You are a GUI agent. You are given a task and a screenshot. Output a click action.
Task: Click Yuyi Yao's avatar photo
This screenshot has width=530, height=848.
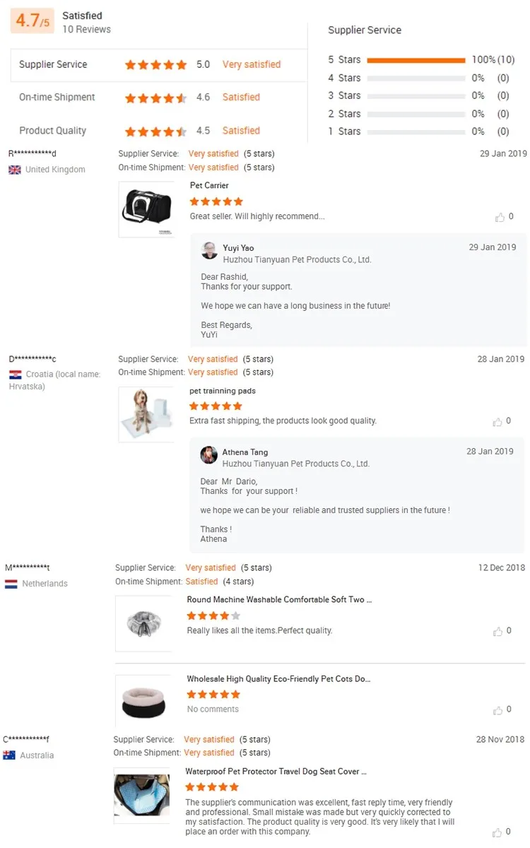point(209,251)
